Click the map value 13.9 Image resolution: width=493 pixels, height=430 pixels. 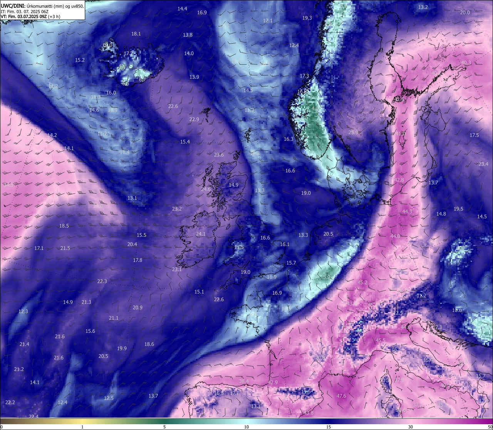[194, 77]
